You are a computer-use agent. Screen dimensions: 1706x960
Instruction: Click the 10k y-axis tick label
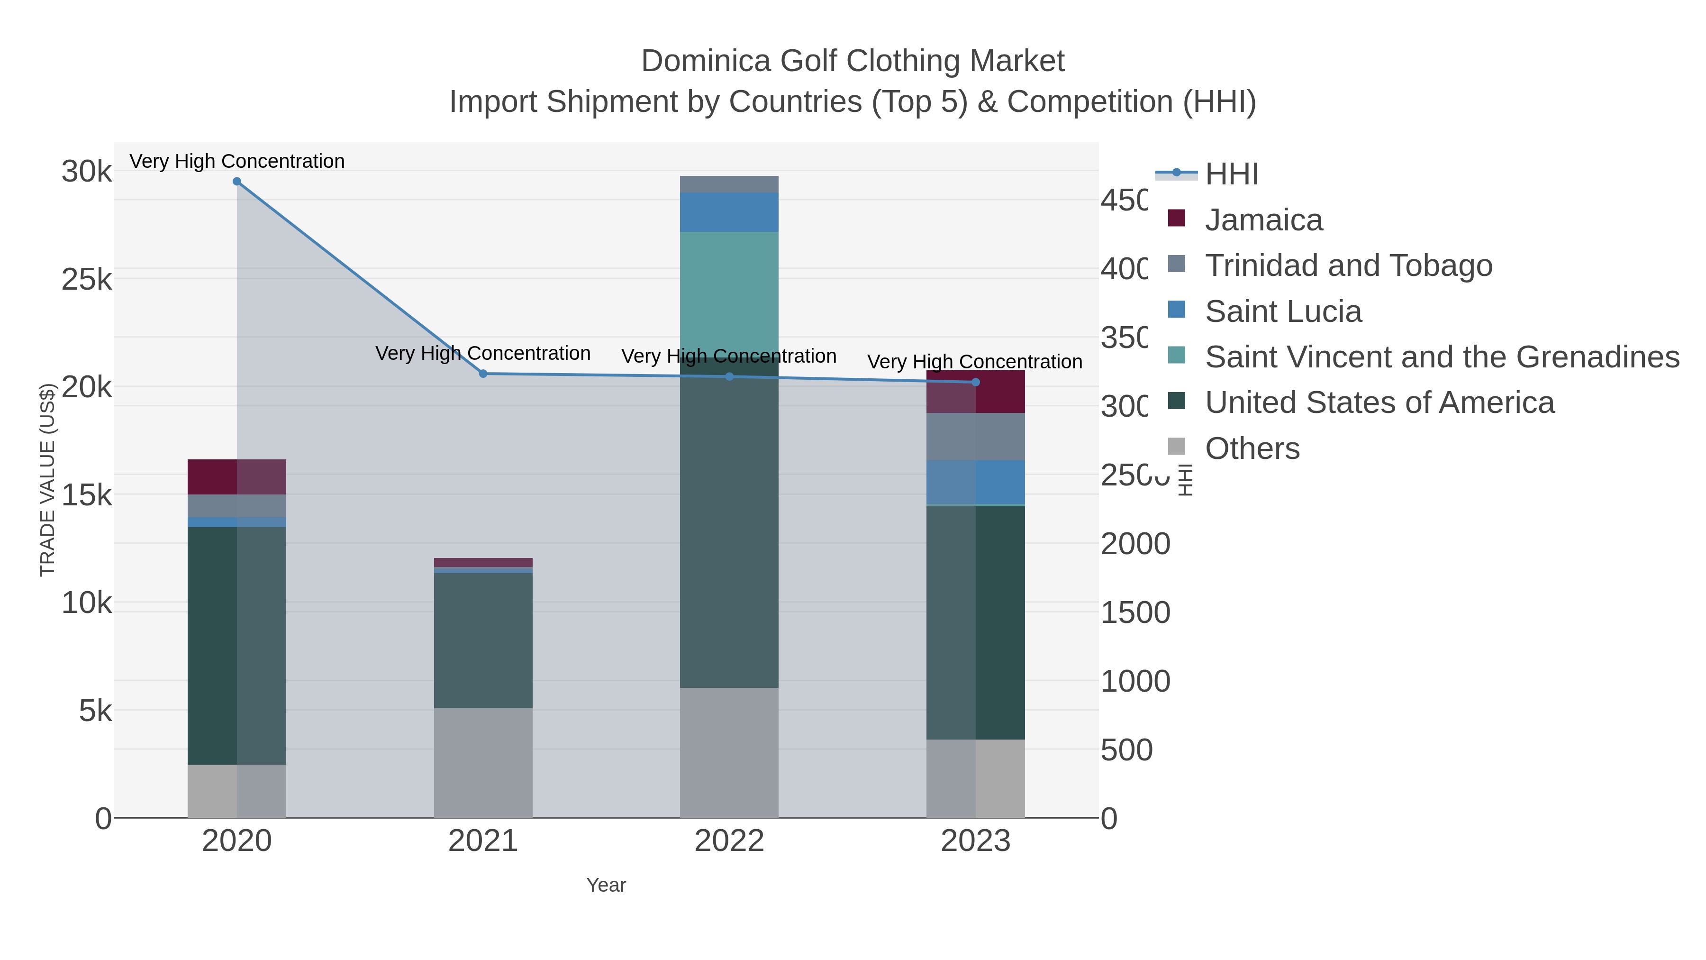[87, 603]
